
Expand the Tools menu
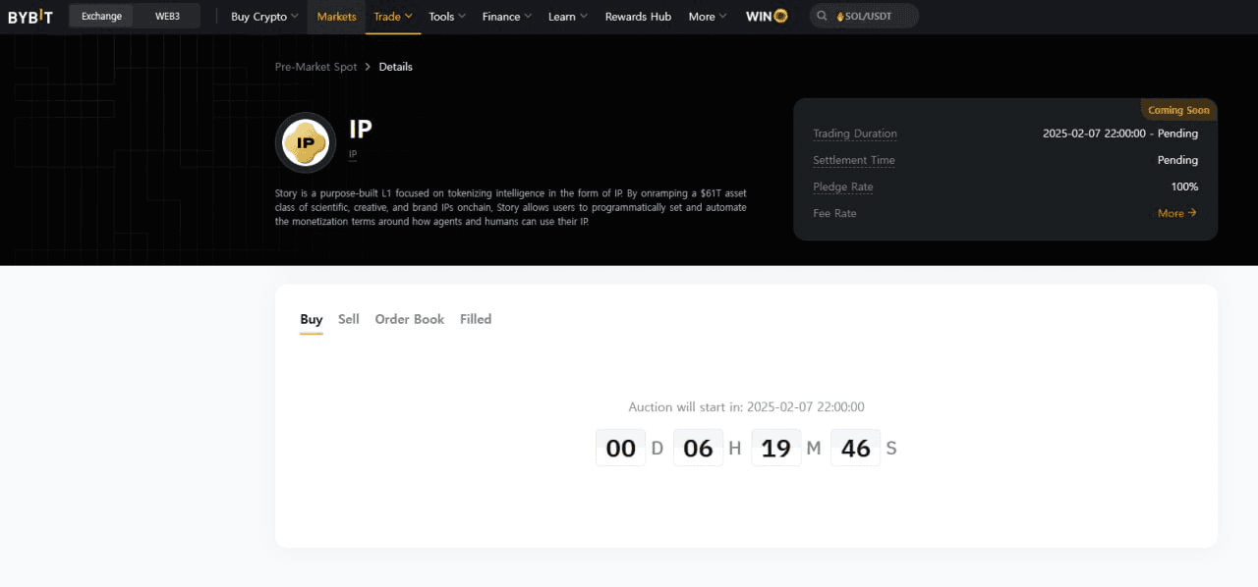click(x=447, y=17)
